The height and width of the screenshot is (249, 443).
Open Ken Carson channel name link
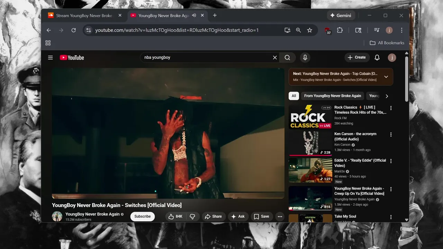click(x=342, y=145)
